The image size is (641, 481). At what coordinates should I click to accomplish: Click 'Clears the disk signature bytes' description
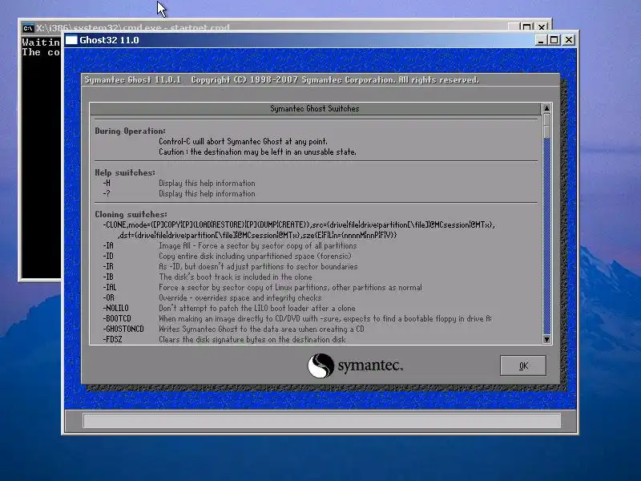click(252, 339)
